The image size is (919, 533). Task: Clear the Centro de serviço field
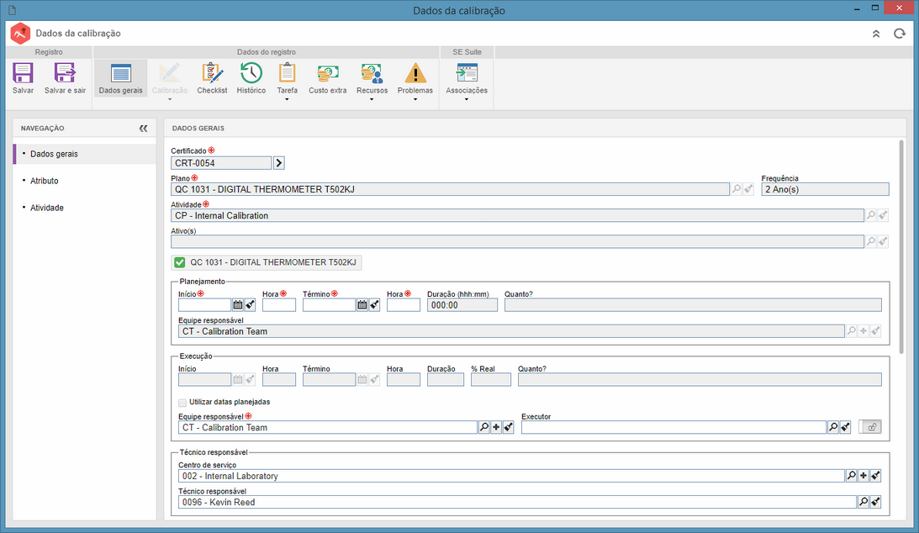point(875,476)
